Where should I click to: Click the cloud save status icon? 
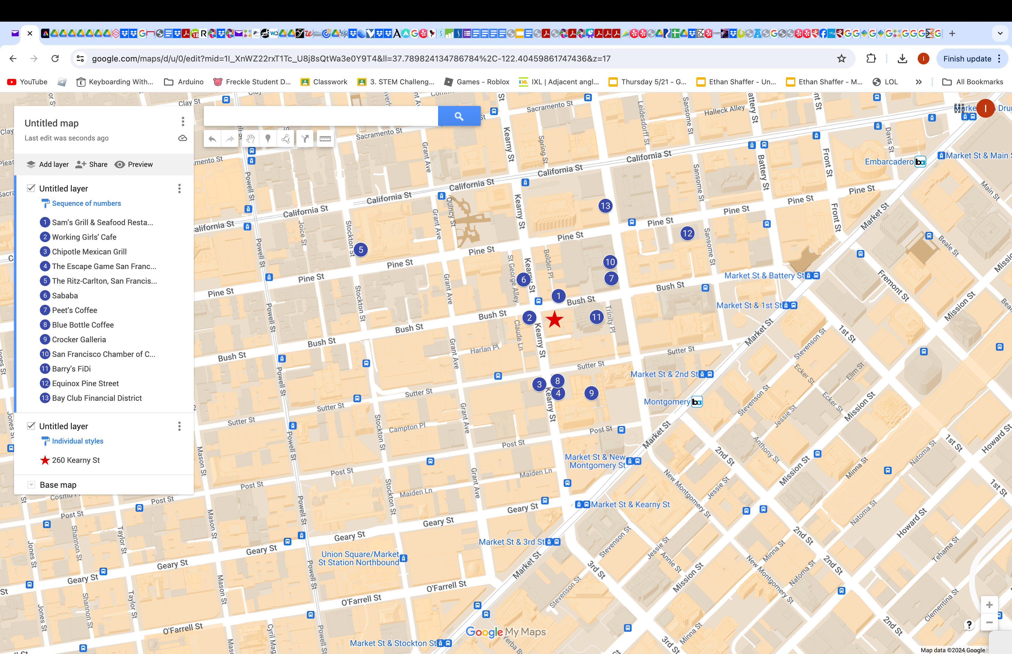coord(182,138)
